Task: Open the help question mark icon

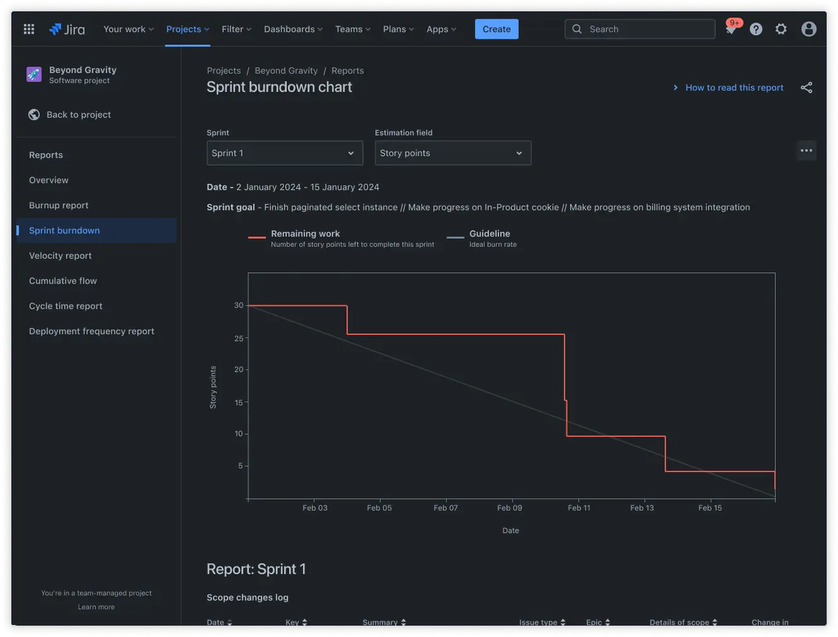Action: pyautogui.click(x=756, y=29)
